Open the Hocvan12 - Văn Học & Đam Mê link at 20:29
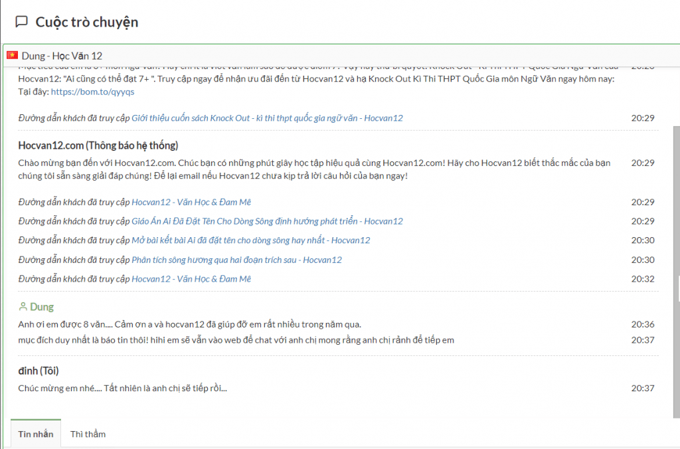The height and width of the screenshot is (449, 680). pyautogui.click(x=191, y=202)
